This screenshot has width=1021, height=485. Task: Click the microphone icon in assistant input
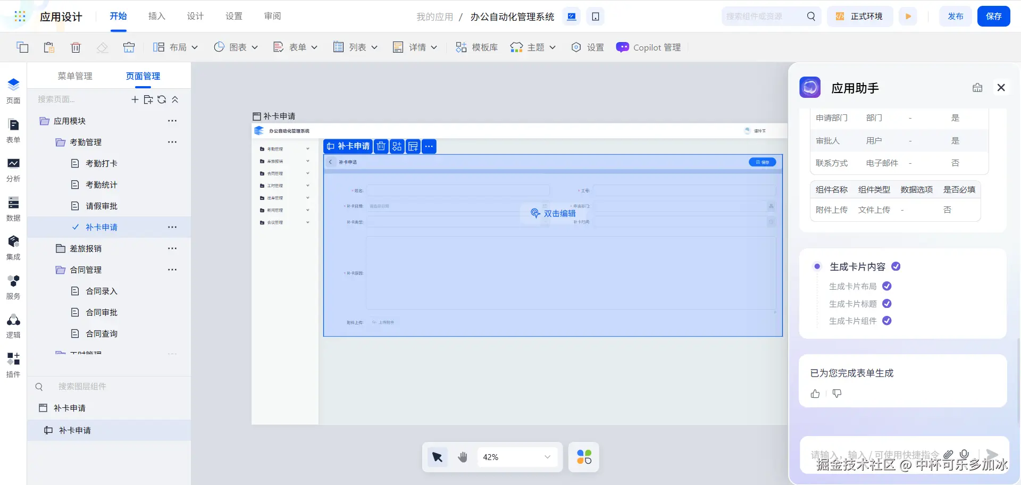[x=964, y=454]
